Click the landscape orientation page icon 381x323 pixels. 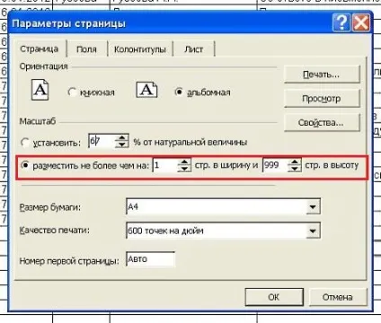(x=146, y=90)
